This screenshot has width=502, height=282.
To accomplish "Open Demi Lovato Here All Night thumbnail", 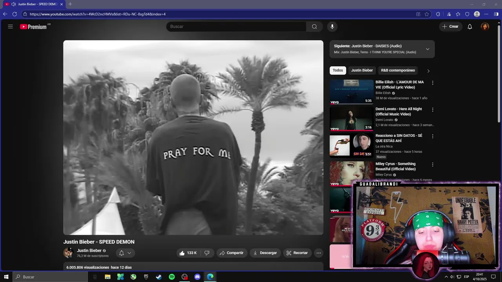I will [351, 119].
